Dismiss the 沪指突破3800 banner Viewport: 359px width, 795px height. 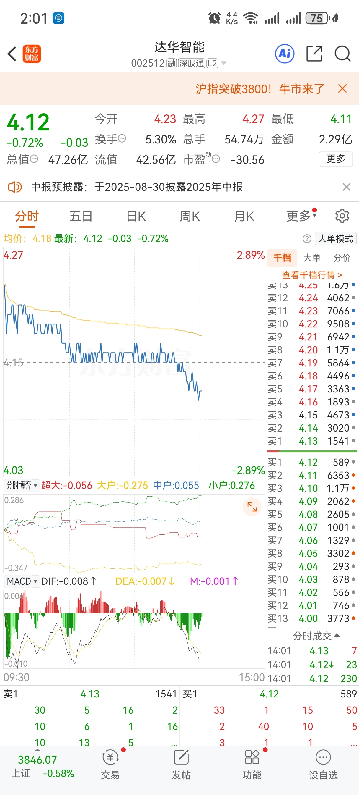(x=342, y=88)
